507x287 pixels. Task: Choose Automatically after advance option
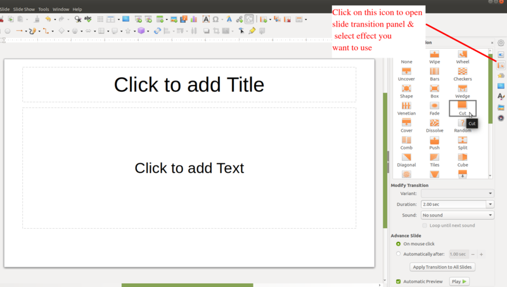pyautogui.click(x=399, y=254)
